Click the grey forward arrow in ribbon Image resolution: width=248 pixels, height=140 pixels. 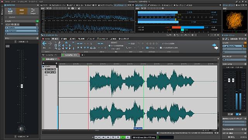50,44
